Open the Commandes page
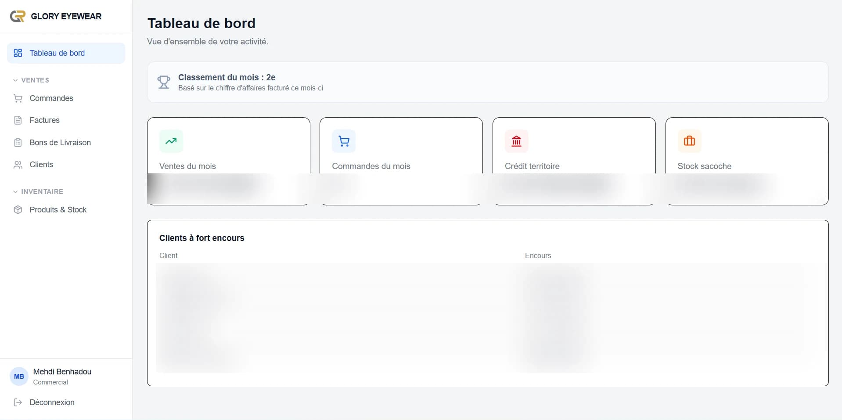The image size is (842, 420). coord(66,98)
